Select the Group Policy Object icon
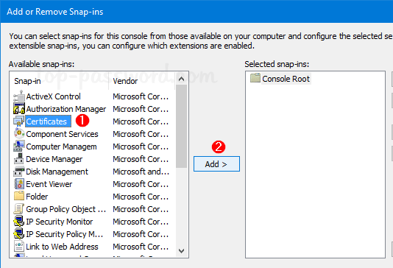The height and width of the screenshot is (268, 393). click(19, 209)
